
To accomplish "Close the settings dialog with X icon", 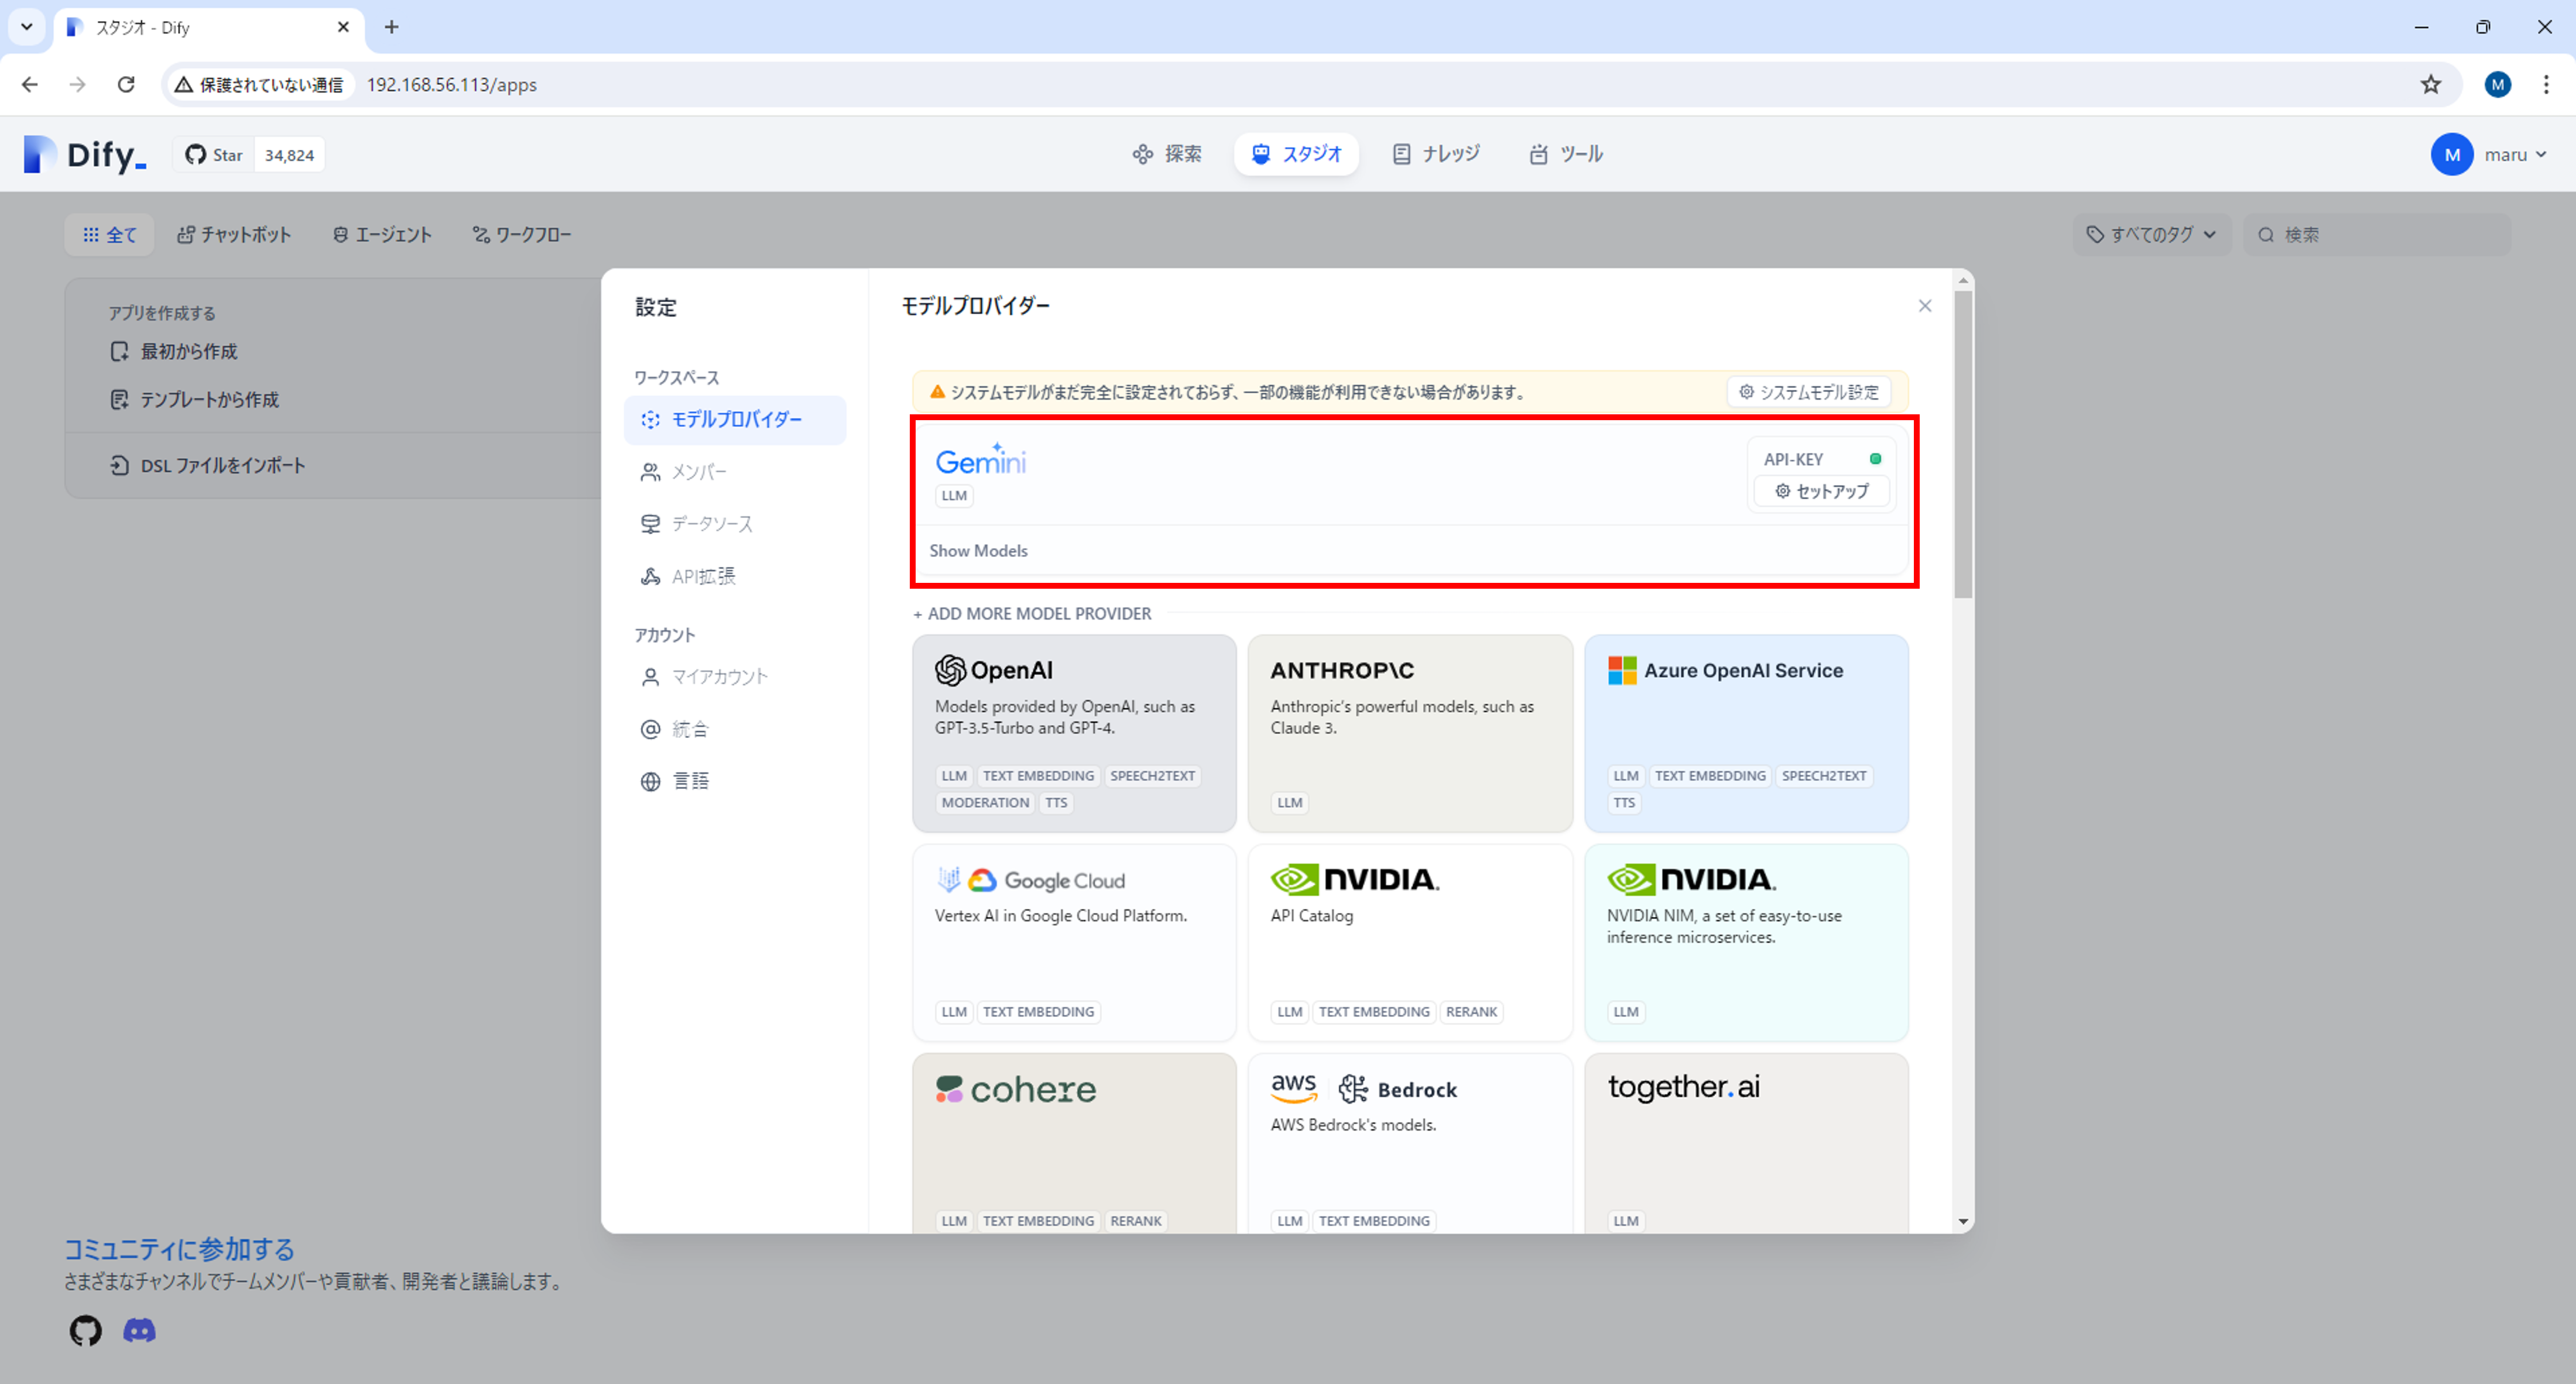I will (x=1924, y=306).
